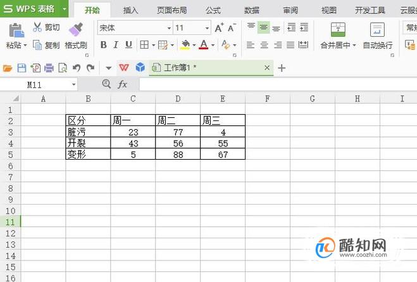Image resolution: width=417 pixels, height=282 pixels.
Task: Cut selection with the scissors icon
Action: [x=37, y=27]
